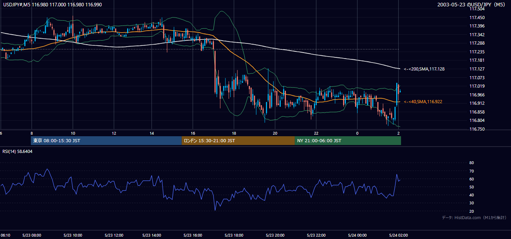
Task: Click price axis value 117.504
Action: click(x=476, y=9)
